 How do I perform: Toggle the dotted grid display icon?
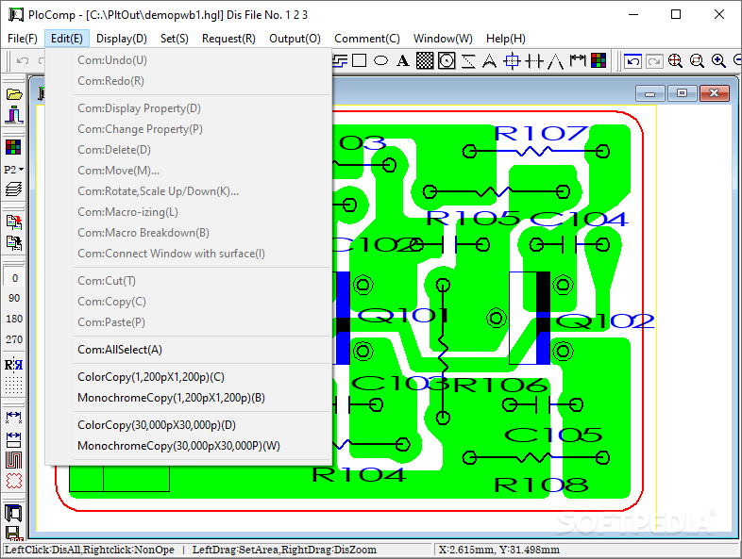tap(13, 386)
